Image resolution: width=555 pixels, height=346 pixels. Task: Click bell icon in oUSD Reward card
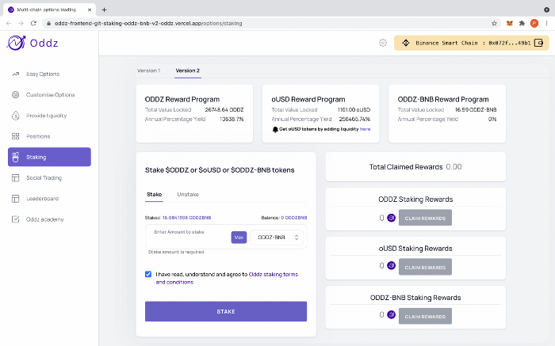275,129
